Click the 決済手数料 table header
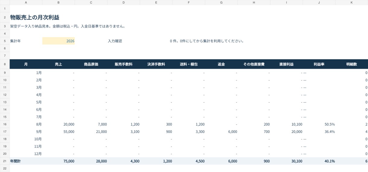 pyautogui.click(x=156, y=64)
